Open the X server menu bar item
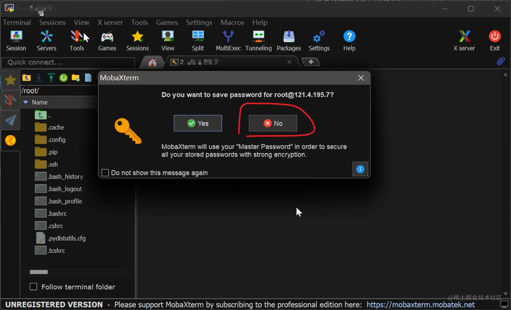Image resolution: width=511 pixels, height=310 pixels. click(x=110, y=22)
